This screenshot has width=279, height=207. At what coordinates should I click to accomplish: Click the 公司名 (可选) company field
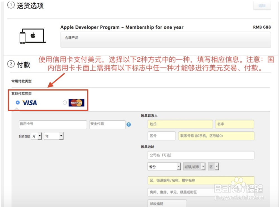(x=201, y=155)
